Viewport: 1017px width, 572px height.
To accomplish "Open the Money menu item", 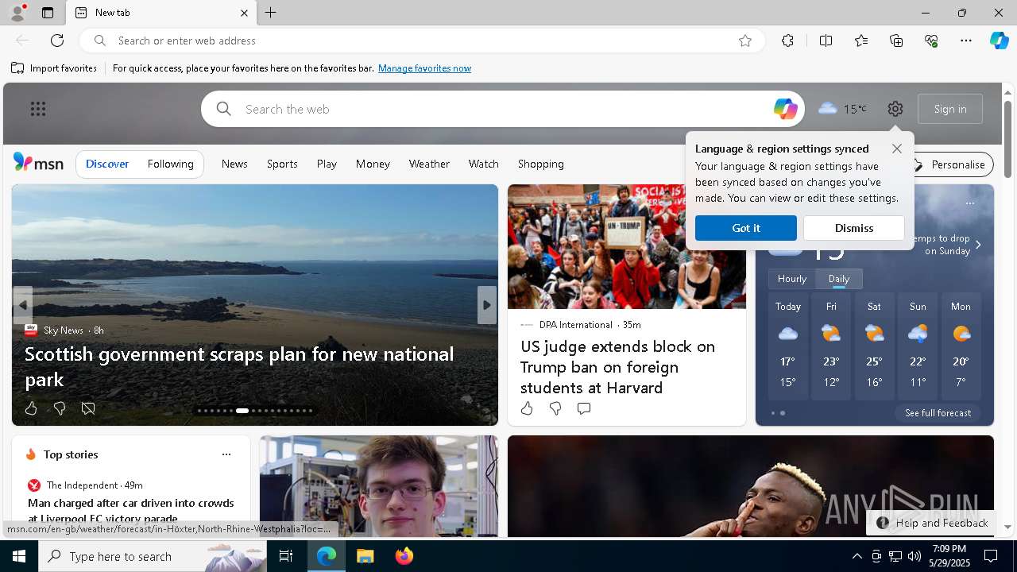I will tap(373, 164).
